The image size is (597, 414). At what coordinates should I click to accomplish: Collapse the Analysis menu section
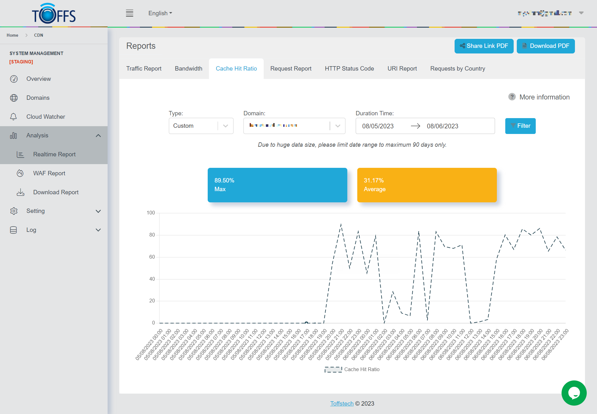pyautogui.click(x=98, y=136)
